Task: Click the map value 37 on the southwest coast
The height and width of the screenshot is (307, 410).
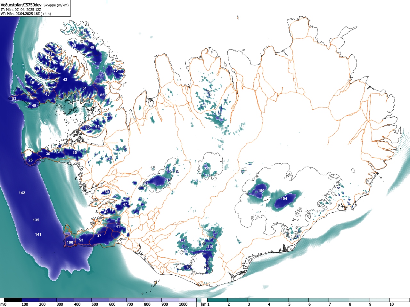Action: (99, 236)
